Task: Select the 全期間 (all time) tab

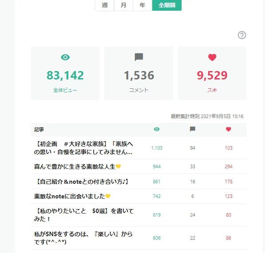Action: [167, 5]
